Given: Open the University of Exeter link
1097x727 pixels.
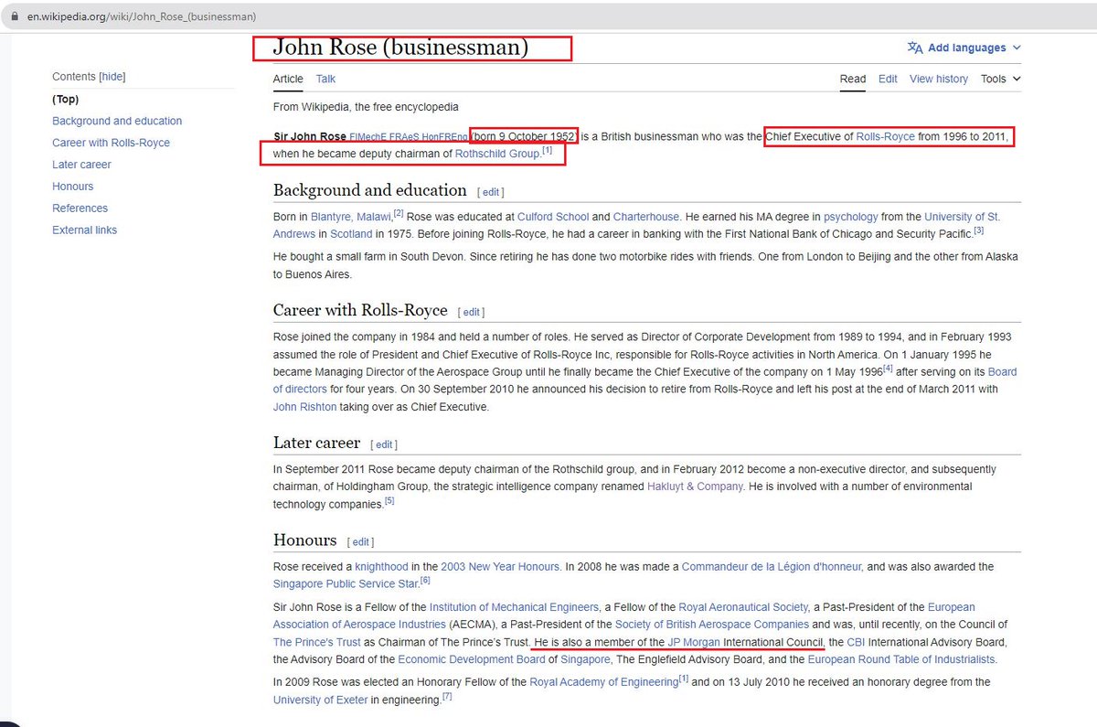Looking at the screenshot, I should tap(320, 700).
